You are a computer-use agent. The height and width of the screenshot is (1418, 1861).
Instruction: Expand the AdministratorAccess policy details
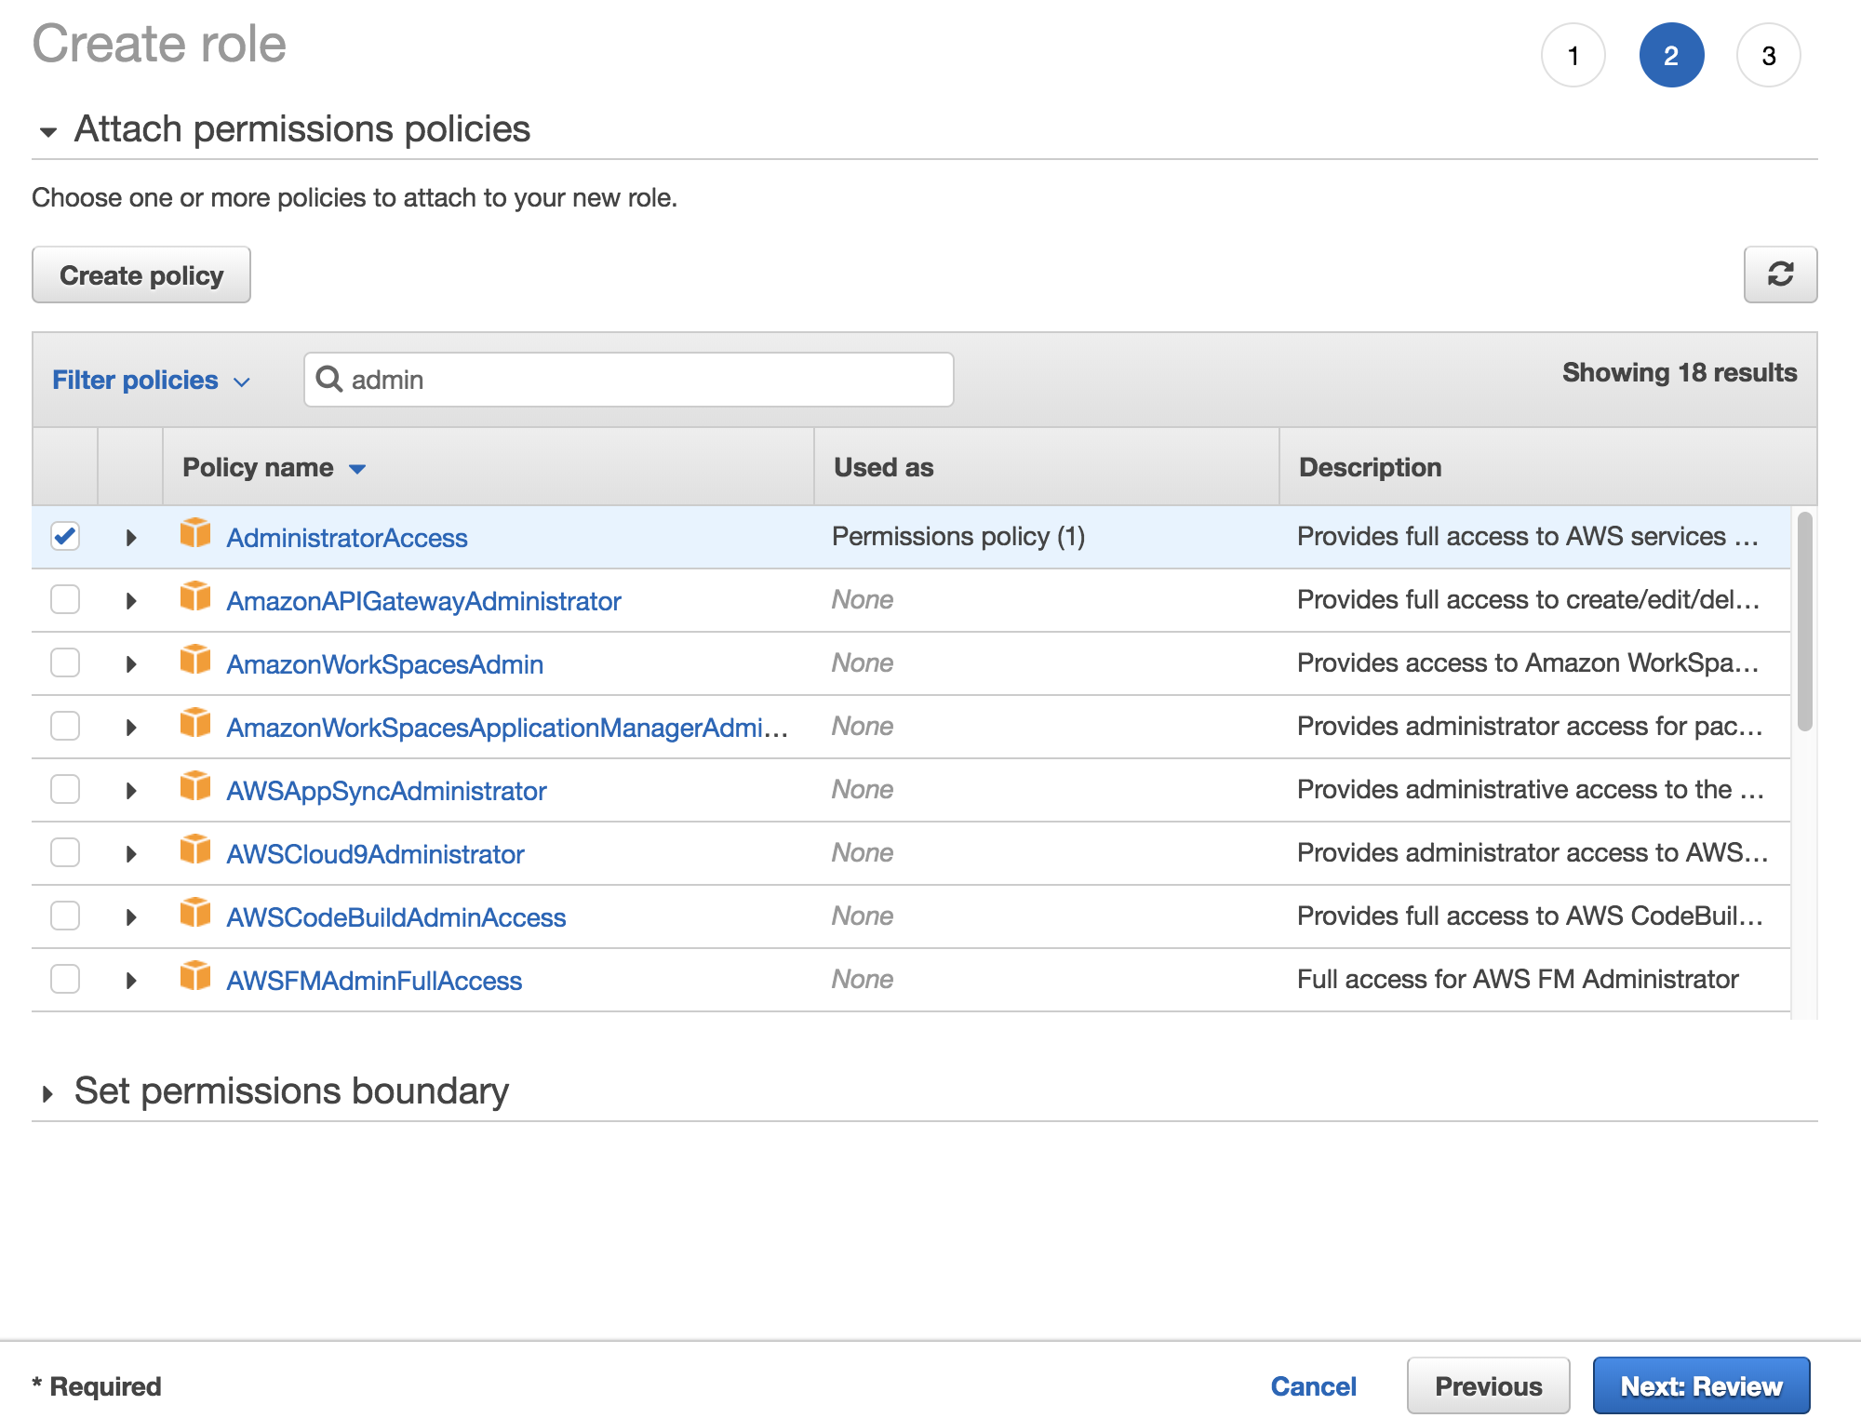point(130,536)
